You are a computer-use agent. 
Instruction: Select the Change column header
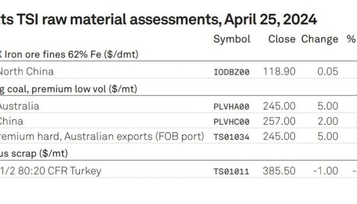[x=320, y=39]
